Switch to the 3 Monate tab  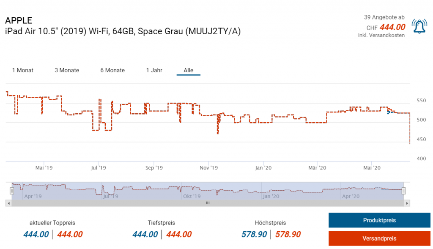click(x=67, y=71)
